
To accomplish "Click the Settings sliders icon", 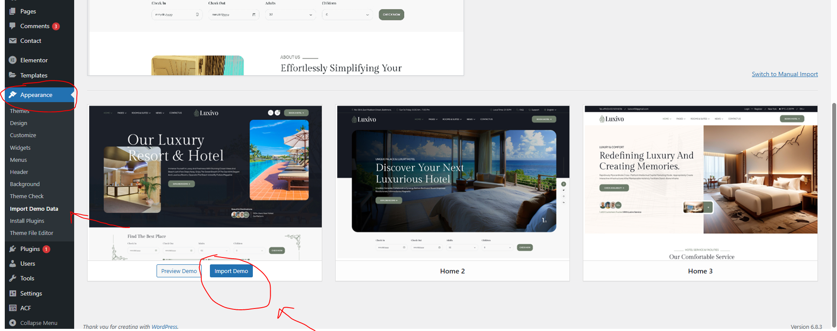I will click(x=13, y=293).
